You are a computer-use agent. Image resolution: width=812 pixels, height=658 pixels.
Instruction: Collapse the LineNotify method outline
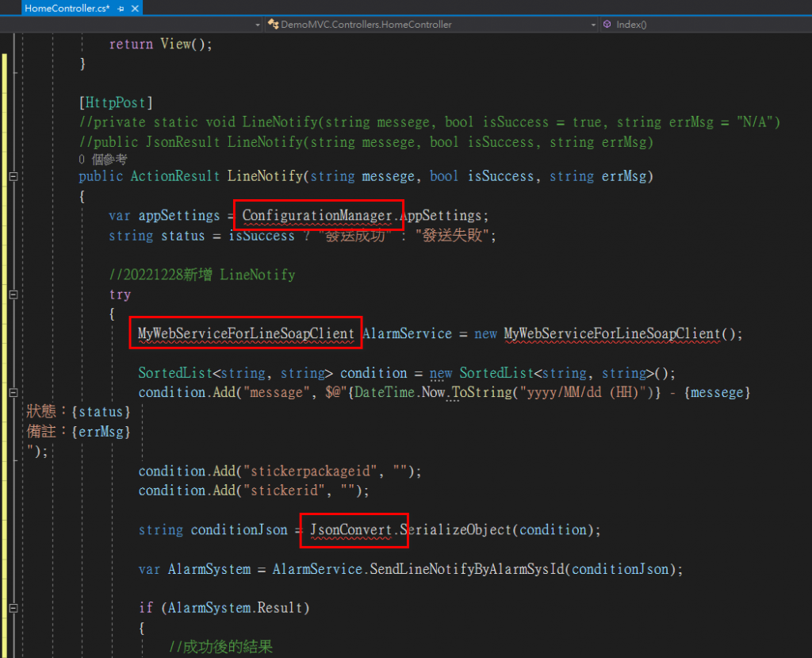(13, 177)
